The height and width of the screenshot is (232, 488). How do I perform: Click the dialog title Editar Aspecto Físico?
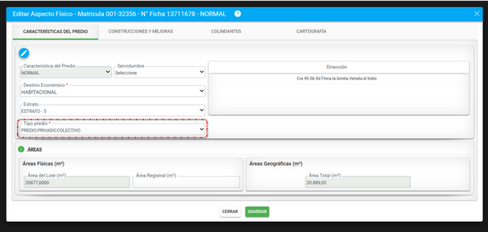[119, 14]
